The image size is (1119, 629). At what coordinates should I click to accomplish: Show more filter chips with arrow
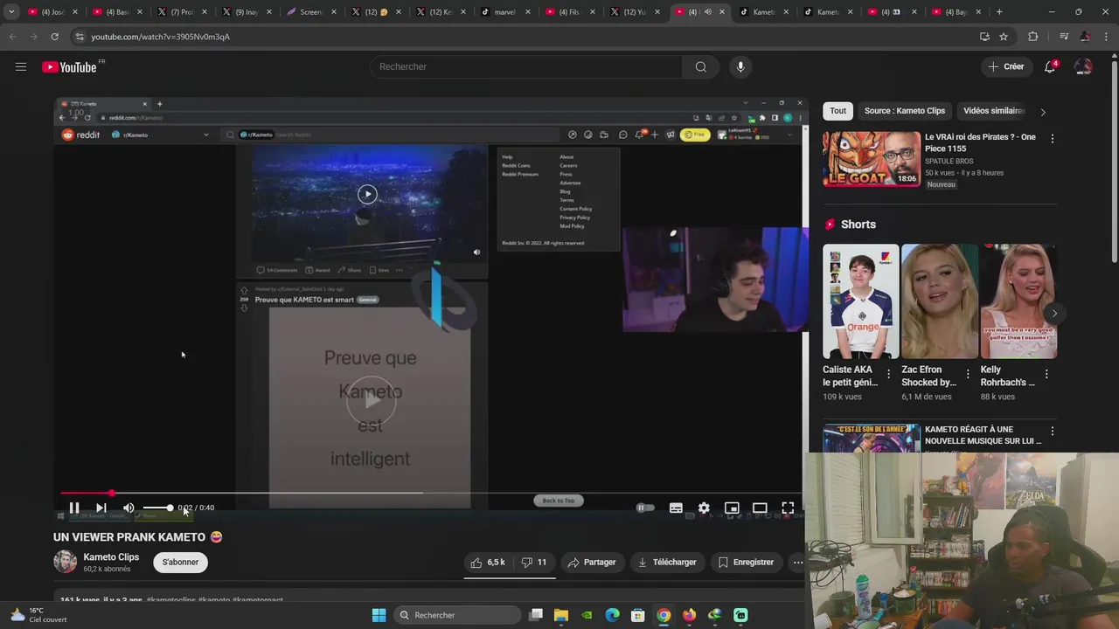tap(1042, 112)
